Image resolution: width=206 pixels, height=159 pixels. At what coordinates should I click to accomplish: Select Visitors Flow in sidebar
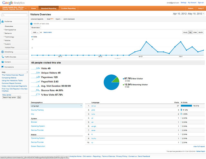(10, 47)
